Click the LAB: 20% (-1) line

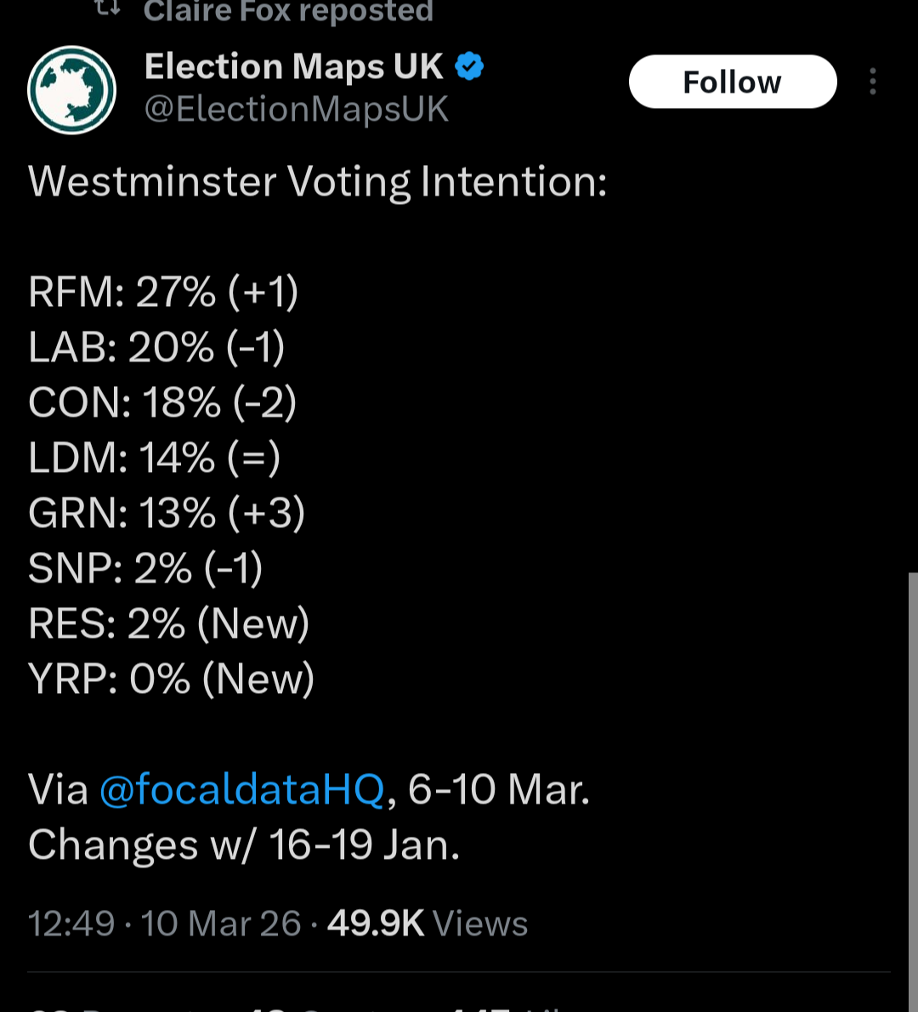tap(156, 348)
